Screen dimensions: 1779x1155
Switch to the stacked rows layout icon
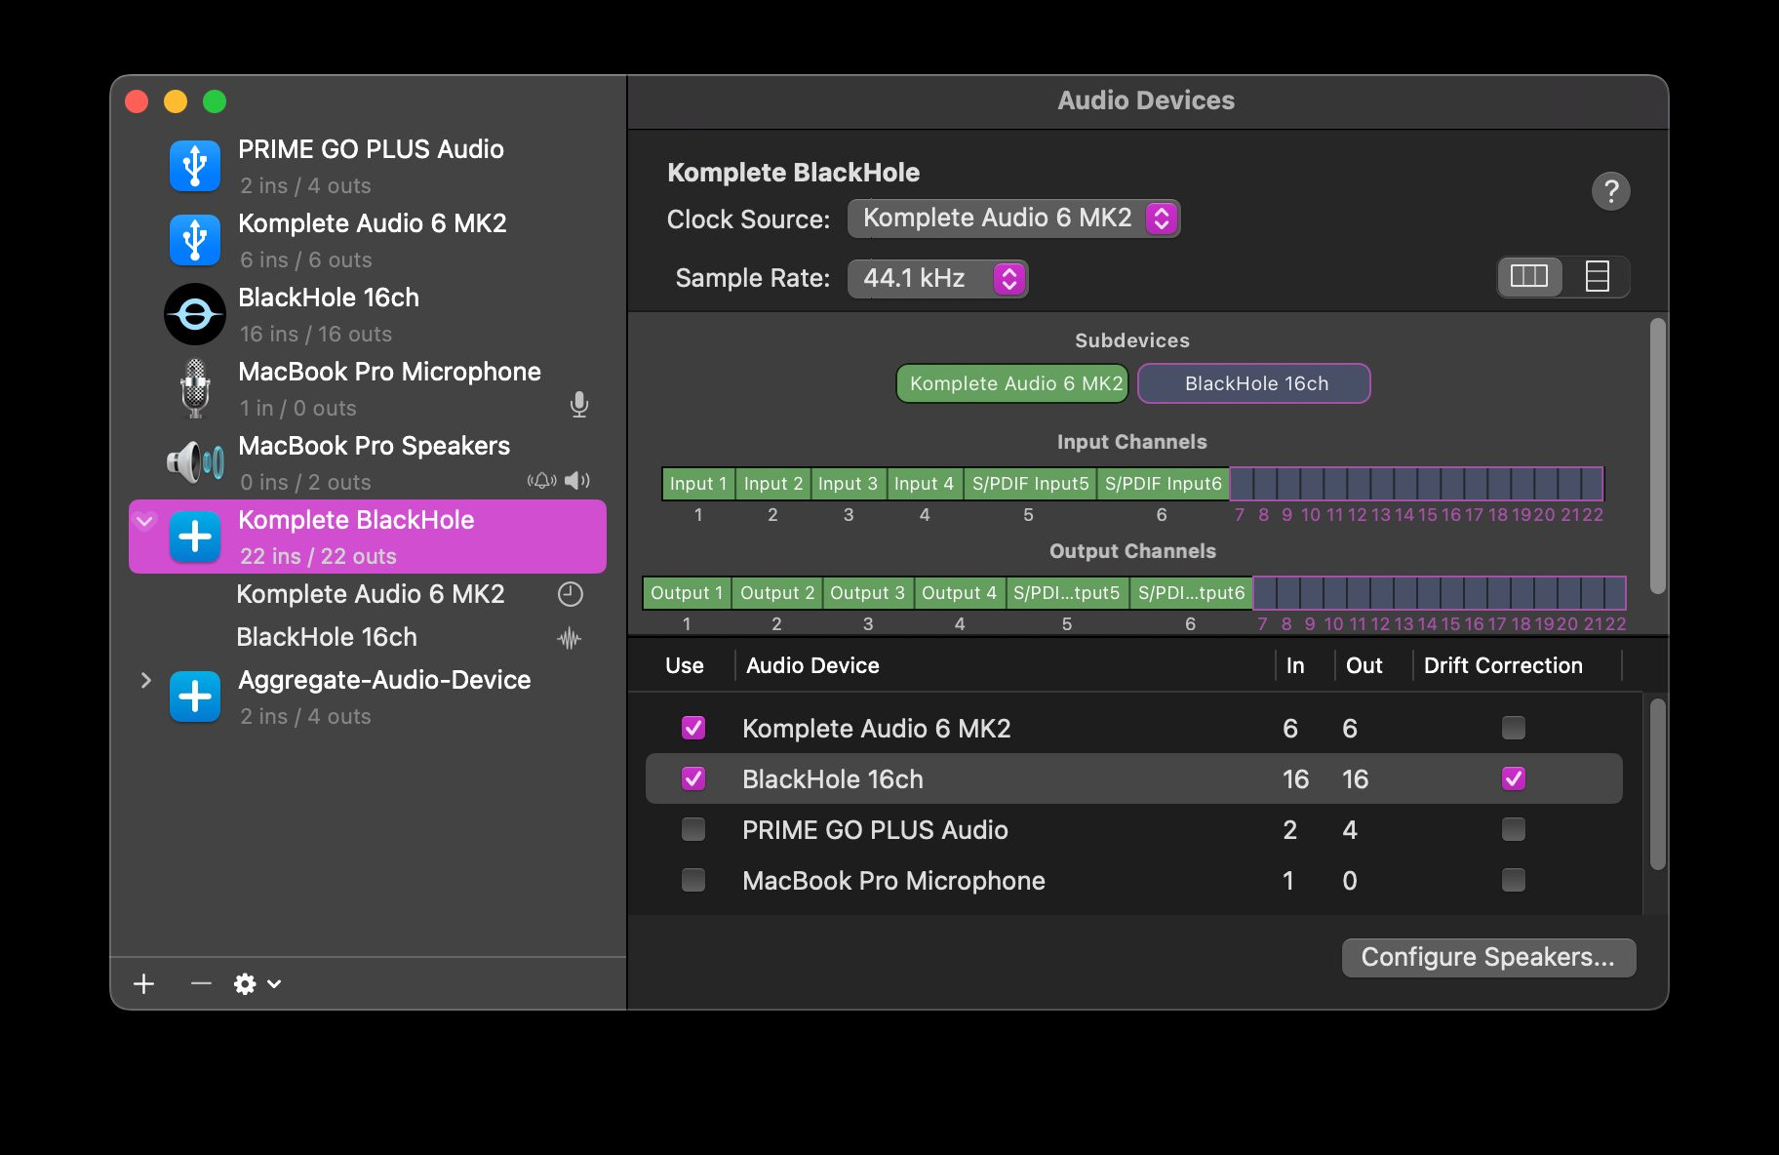[1597, 277]
